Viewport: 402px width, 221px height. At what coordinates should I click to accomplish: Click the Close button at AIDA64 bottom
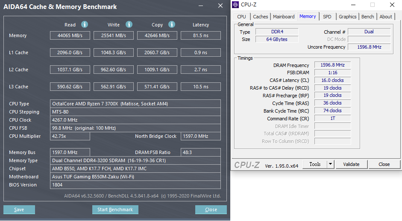click(x=211, y=209)
